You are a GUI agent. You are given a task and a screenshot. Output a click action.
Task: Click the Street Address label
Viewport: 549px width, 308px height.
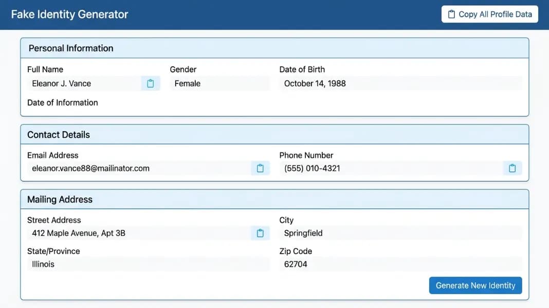(54, 220)
